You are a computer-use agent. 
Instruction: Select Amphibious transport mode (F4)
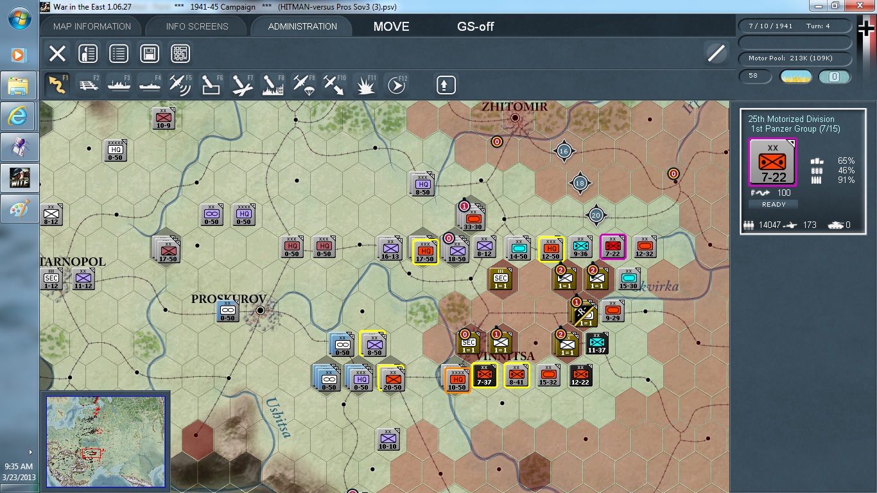click(150, 84)
